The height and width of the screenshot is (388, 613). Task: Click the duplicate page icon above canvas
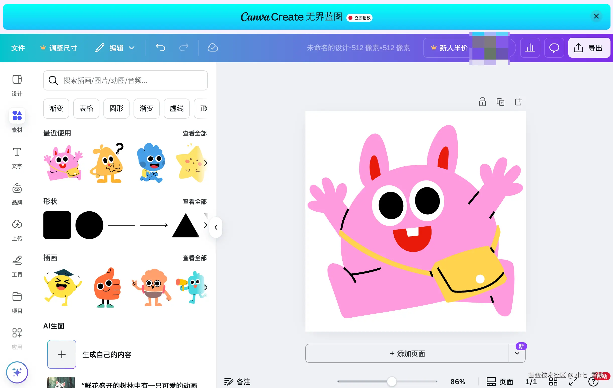pos(500,102)
